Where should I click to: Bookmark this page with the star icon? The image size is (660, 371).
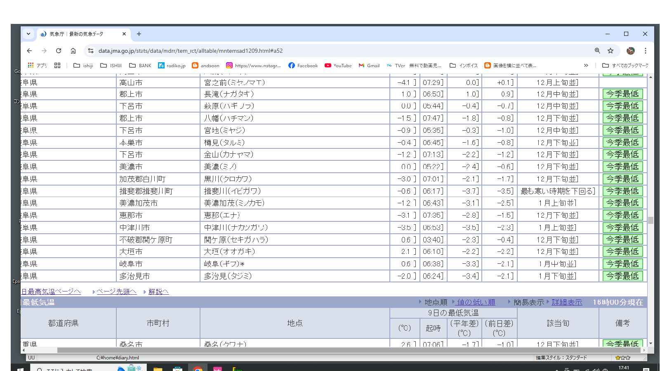click(x=610, y=51)
